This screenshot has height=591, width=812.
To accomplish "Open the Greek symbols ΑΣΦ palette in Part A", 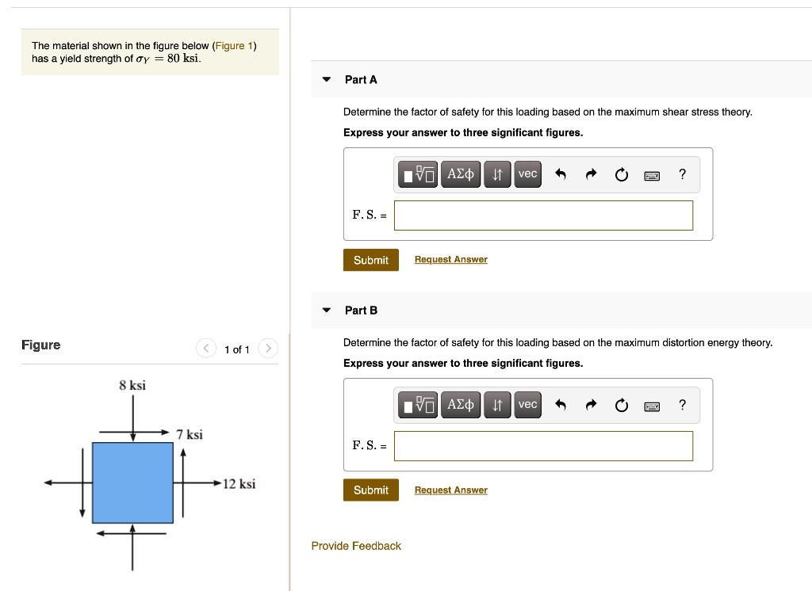I will coord(461,174).
